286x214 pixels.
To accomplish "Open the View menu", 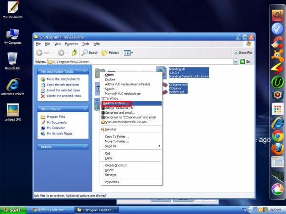I will coord(58,44).
